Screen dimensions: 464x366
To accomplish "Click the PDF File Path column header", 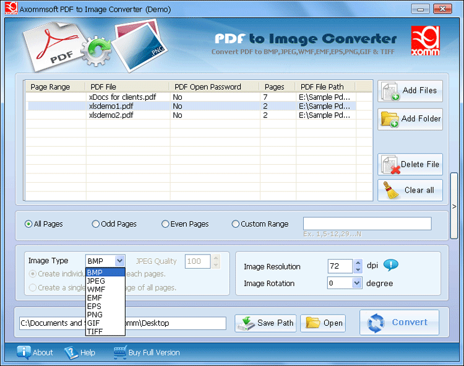I will click(x=325, y=87).
